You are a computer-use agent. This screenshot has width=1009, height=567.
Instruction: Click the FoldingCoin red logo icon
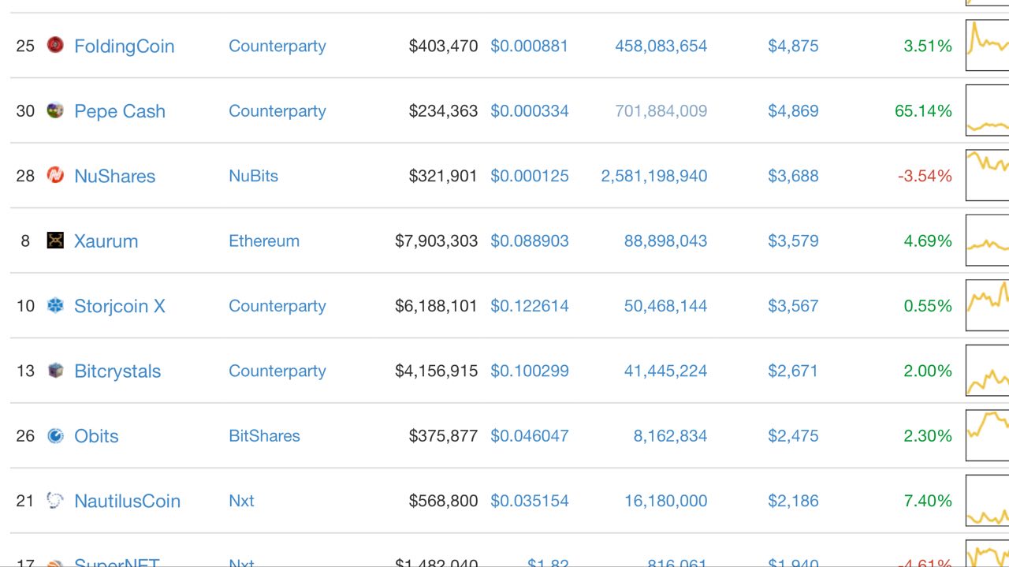tap(55, 45)
